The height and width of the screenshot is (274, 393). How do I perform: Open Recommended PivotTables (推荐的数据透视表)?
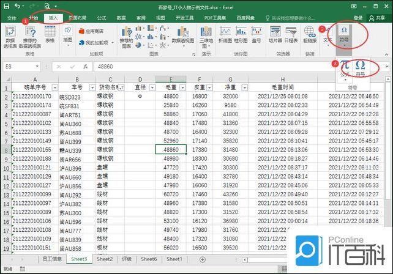30,37
